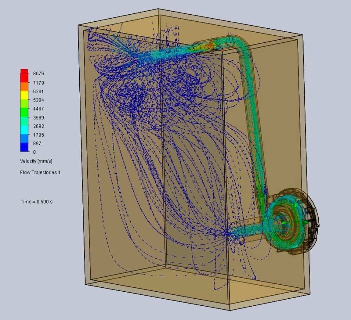Click the 1795 legend value
The width and height of the screenshot is (351, 320).
tap(39, 135)
